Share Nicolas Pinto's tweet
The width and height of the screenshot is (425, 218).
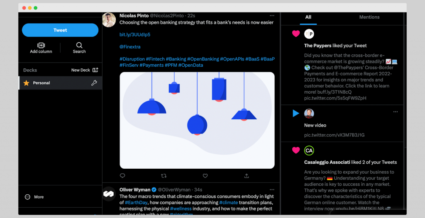click(x=247, y=176)
